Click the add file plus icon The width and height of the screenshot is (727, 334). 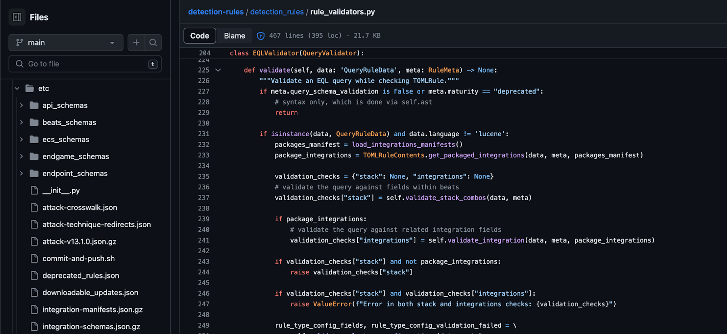(x=136, y=43)
